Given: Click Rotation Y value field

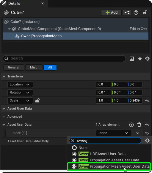Looking at the screenshot, I should pos(119,93).
